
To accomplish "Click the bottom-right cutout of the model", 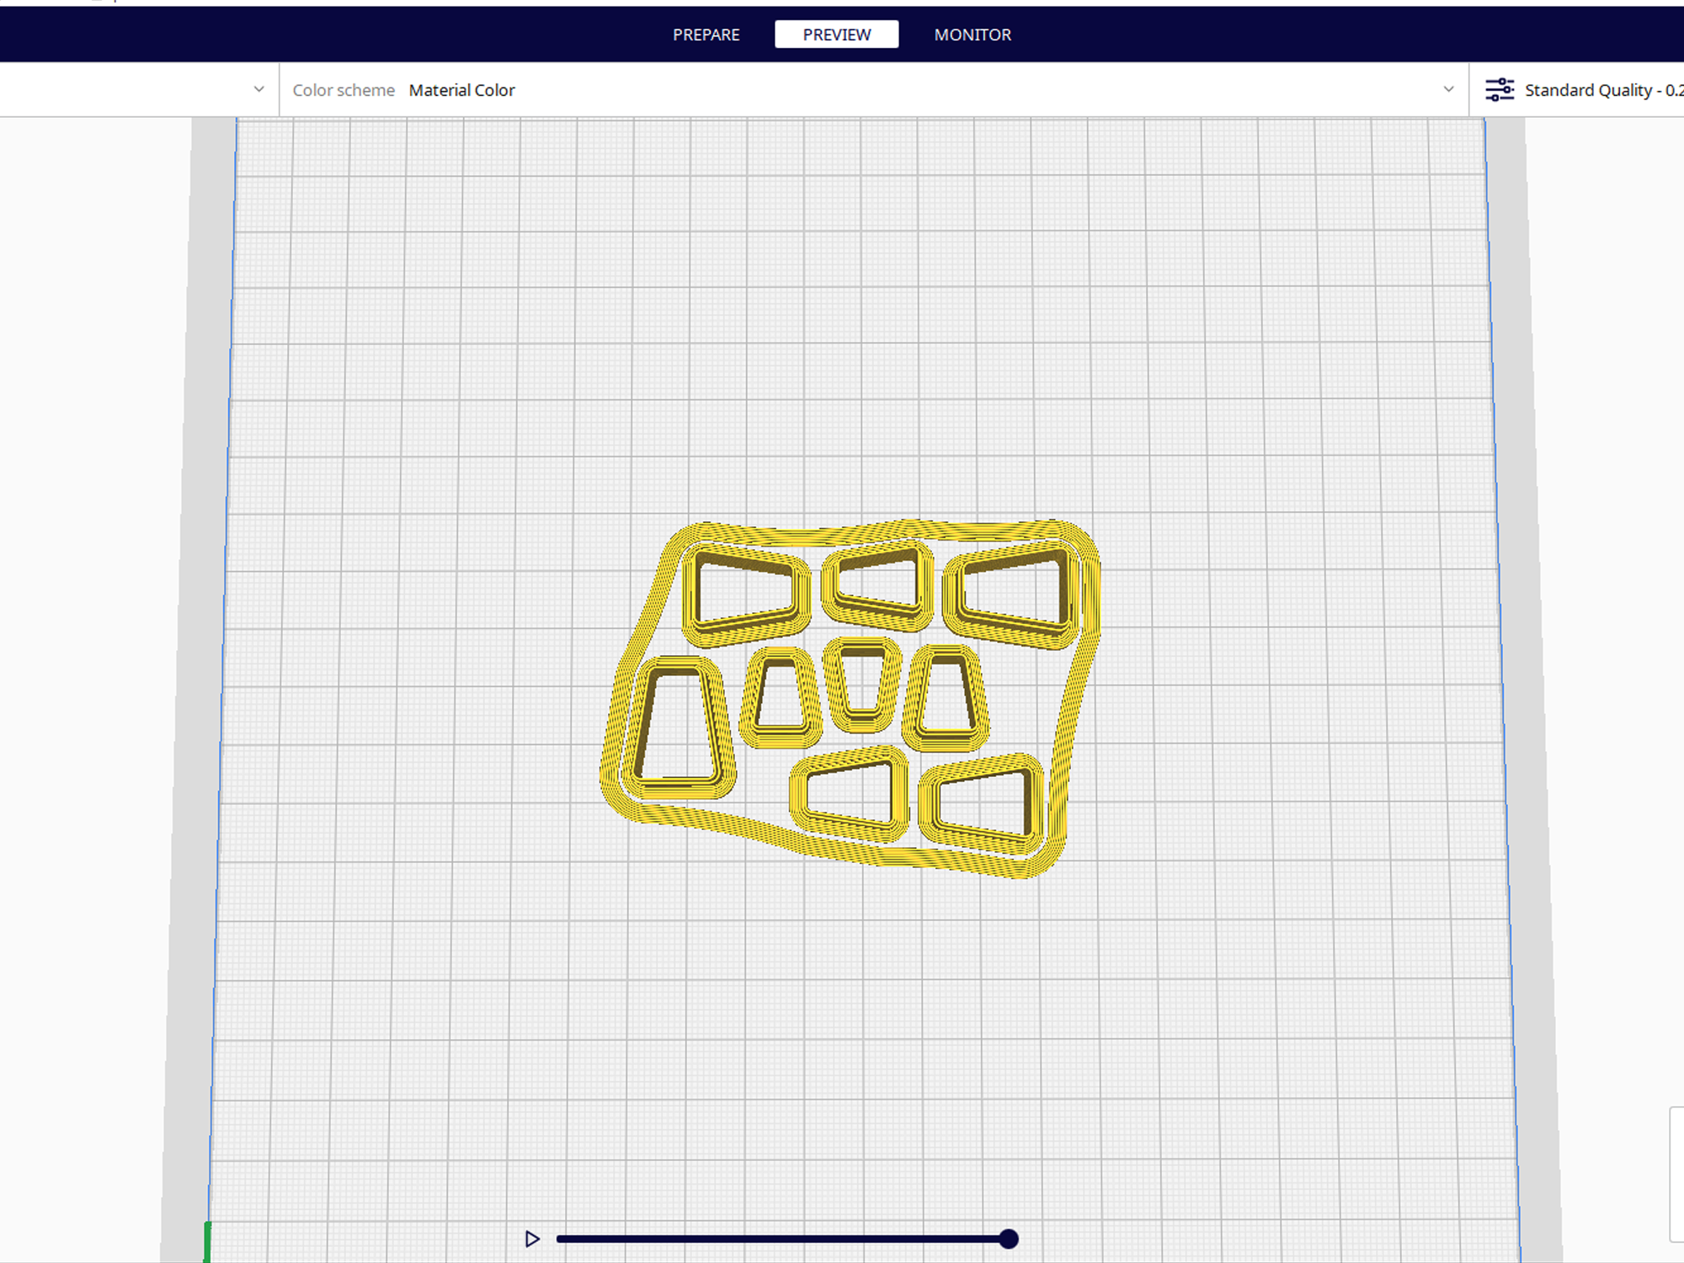I will (x=982, y=801).
